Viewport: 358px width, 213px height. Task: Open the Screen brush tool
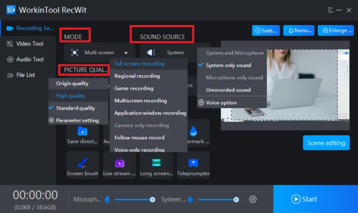pyautogui.click(x=82, y=165)
